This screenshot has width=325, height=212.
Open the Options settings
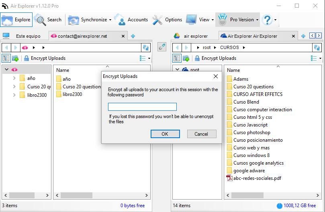[167, 20]
